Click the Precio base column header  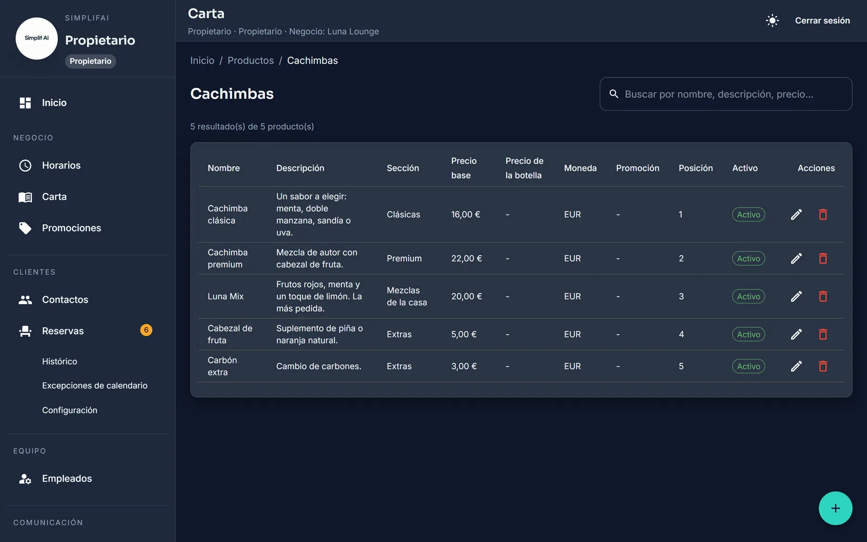click(464, 168)
